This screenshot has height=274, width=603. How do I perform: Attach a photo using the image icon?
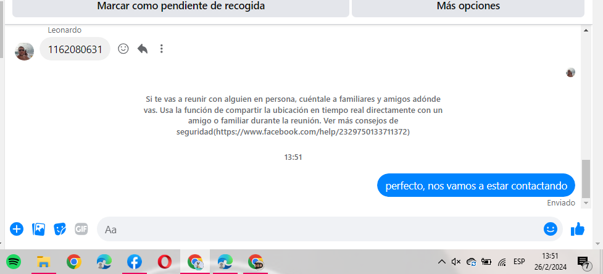pos(38,230)
